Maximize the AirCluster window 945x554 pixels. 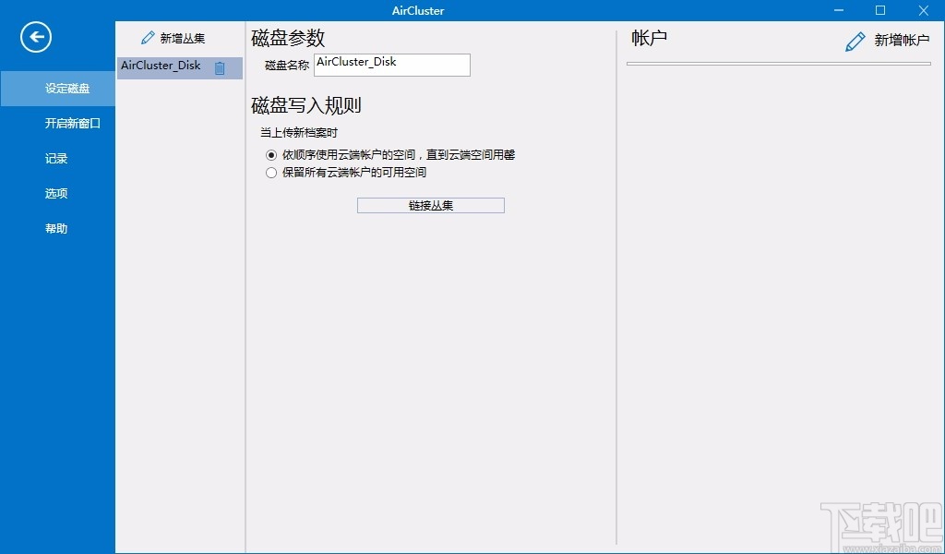pyautogui.click(x=879, y=10)
